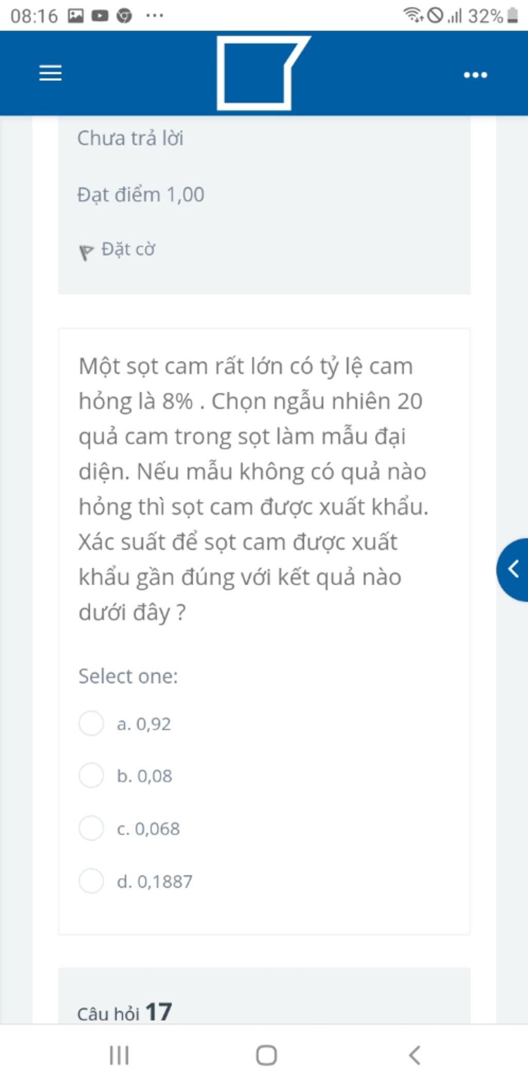The width and height of the screenshot is (528, 1085).
Task: Expand the blue side drawer arrow
Action: (x=513, y=569)
